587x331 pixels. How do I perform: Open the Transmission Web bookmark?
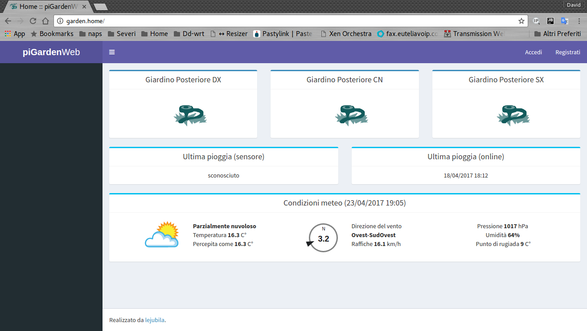pos(474,34)
